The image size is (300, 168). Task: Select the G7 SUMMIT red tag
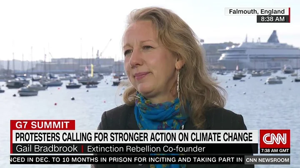[x=42, y=125]
